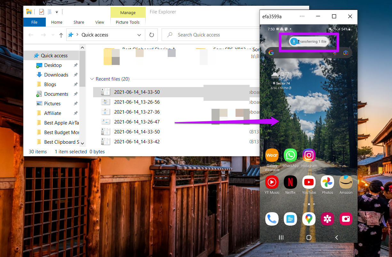Open the Picture Tools tab
The width and height of the screenshot is (392, 257).
tap(128, 22)
